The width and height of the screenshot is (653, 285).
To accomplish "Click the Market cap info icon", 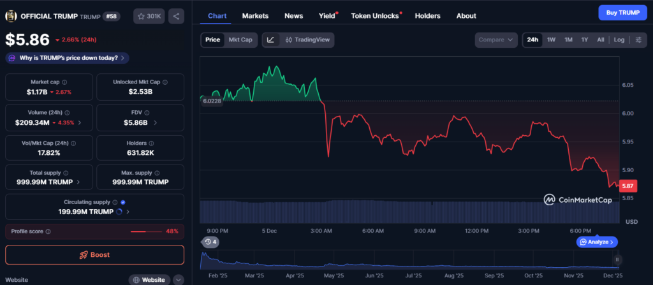I will click(65, 82).
